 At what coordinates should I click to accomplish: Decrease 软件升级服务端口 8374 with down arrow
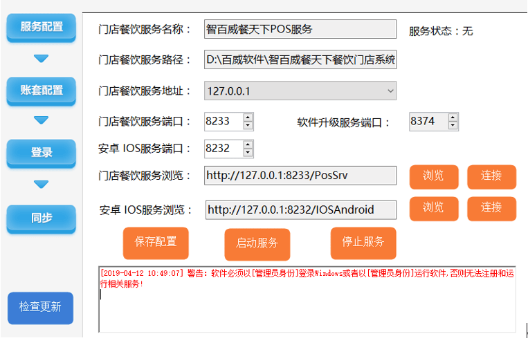(x=453, y=126)
